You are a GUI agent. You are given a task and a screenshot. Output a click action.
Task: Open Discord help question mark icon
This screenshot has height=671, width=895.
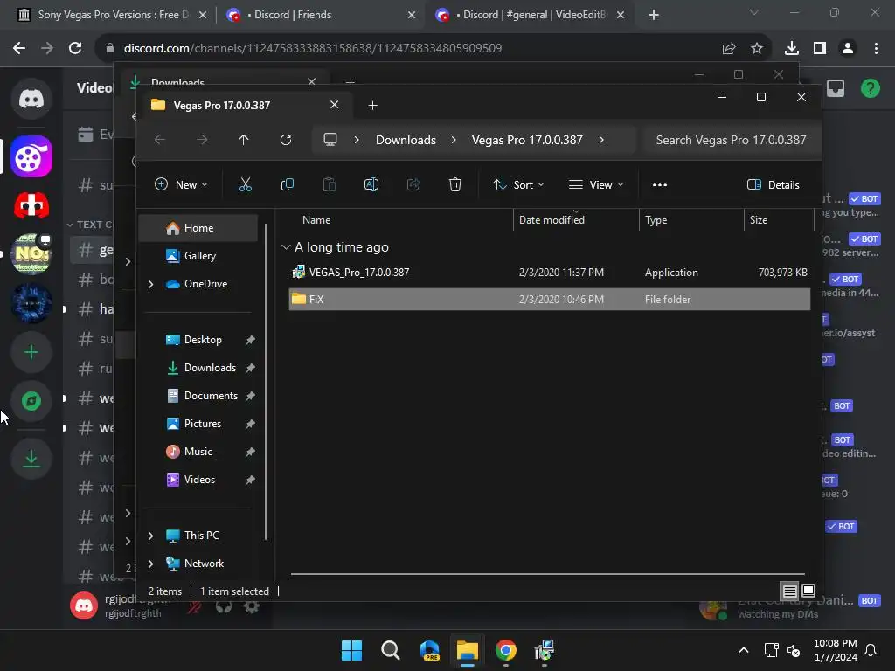click(x=870, y=88)
